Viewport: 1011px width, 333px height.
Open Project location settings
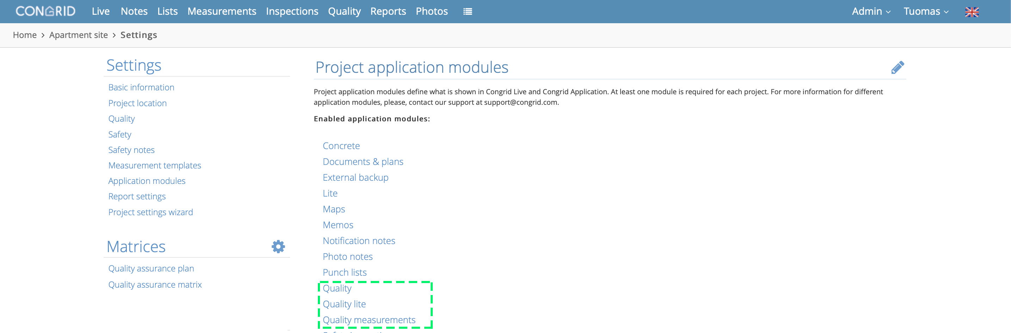137,103
